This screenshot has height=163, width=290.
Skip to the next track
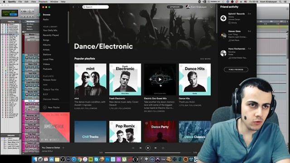pos(155,148)
